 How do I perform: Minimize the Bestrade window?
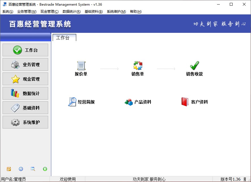[218, 4]
